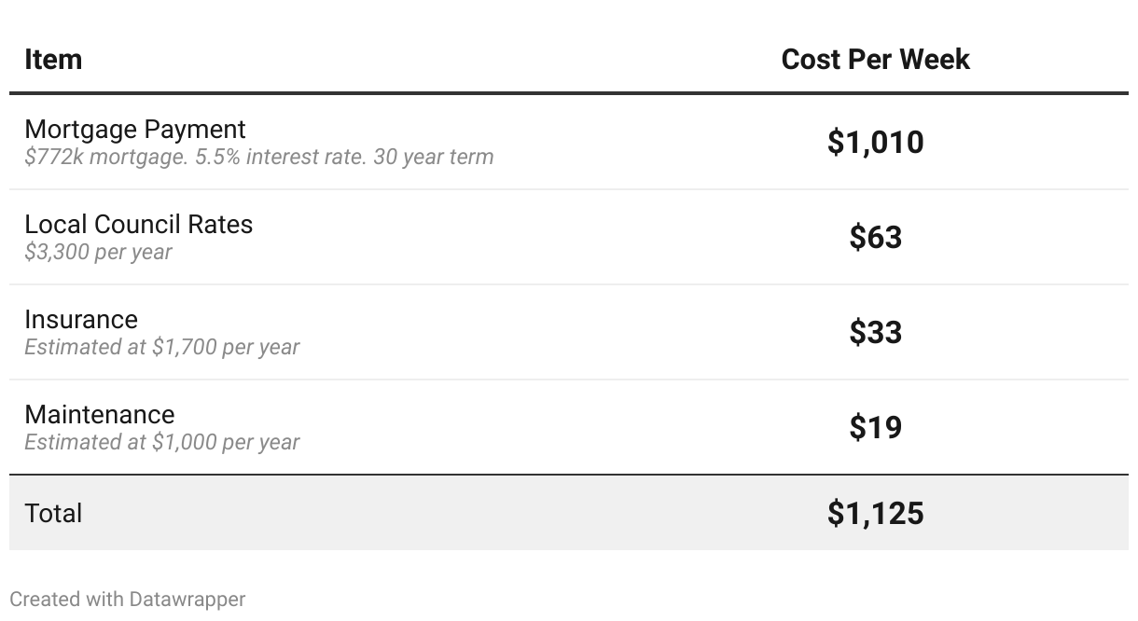Click the Cost Per Week column header
1138x621 pixels.
[875, 60]
